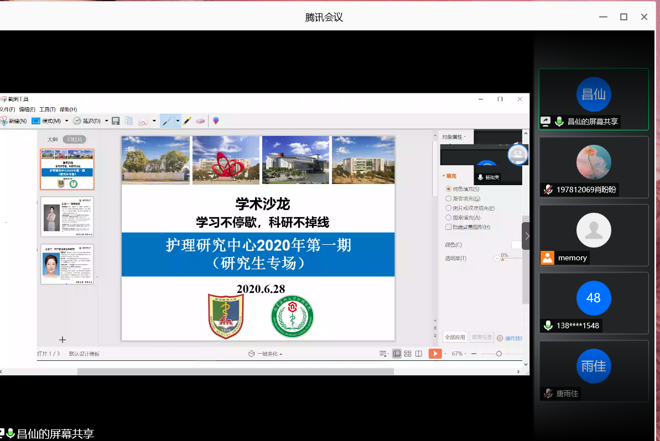Start slideshow with orange play button
The height and width of the screenshot is (441, 660).
coord(435,354)
